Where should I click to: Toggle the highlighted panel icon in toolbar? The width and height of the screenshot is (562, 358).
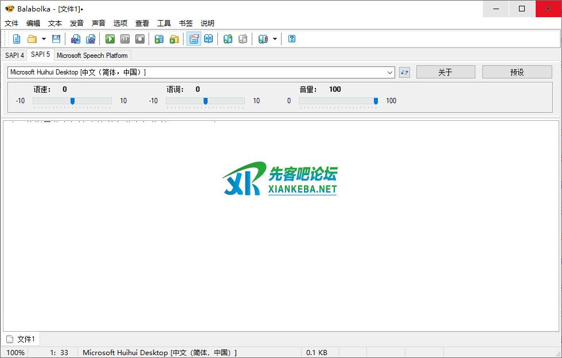(x=194, y=39)
